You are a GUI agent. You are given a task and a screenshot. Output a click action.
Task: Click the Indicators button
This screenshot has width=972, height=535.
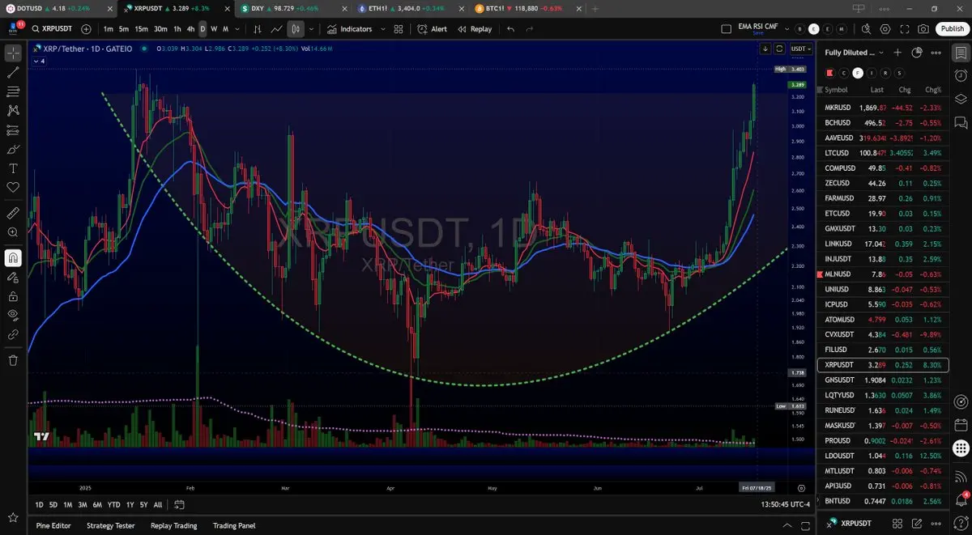click(350, 29)
